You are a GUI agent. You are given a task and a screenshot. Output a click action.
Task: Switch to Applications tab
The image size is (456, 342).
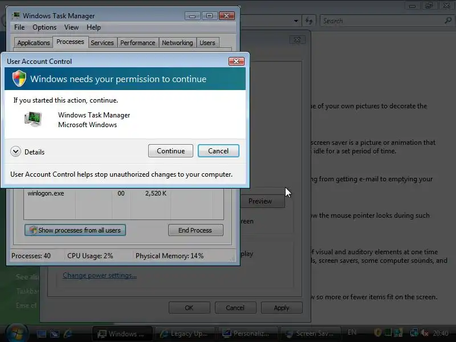pyautogui.click(x=34, y=43)
